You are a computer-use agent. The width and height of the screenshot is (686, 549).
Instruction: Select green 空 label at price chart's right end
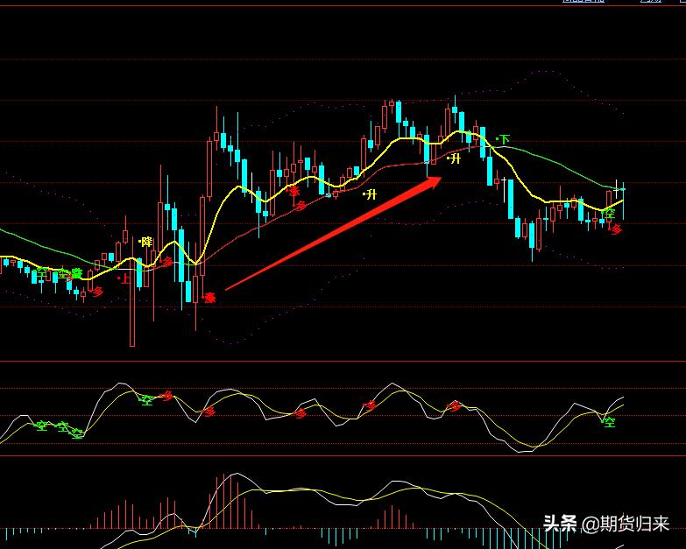click(609, 214)
